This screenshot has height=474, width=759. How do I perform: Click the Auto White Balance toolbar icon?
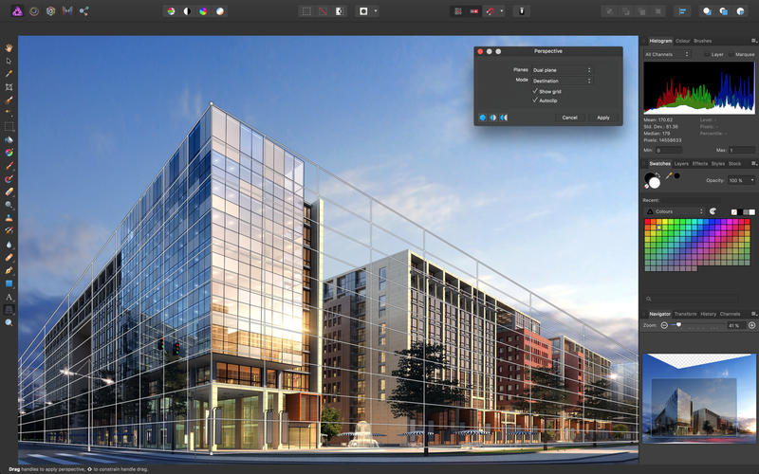[220, 10]
